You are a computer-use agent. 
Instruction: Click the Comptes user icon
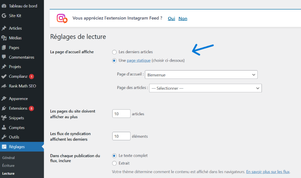(x=4, y=127)
